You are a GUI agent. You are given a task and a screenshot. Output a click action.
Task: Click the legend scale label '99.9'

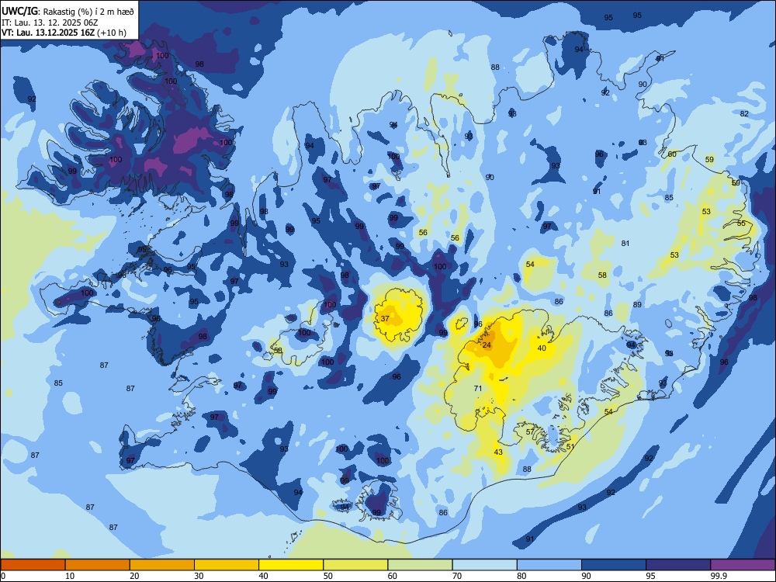tap(718, 576)
